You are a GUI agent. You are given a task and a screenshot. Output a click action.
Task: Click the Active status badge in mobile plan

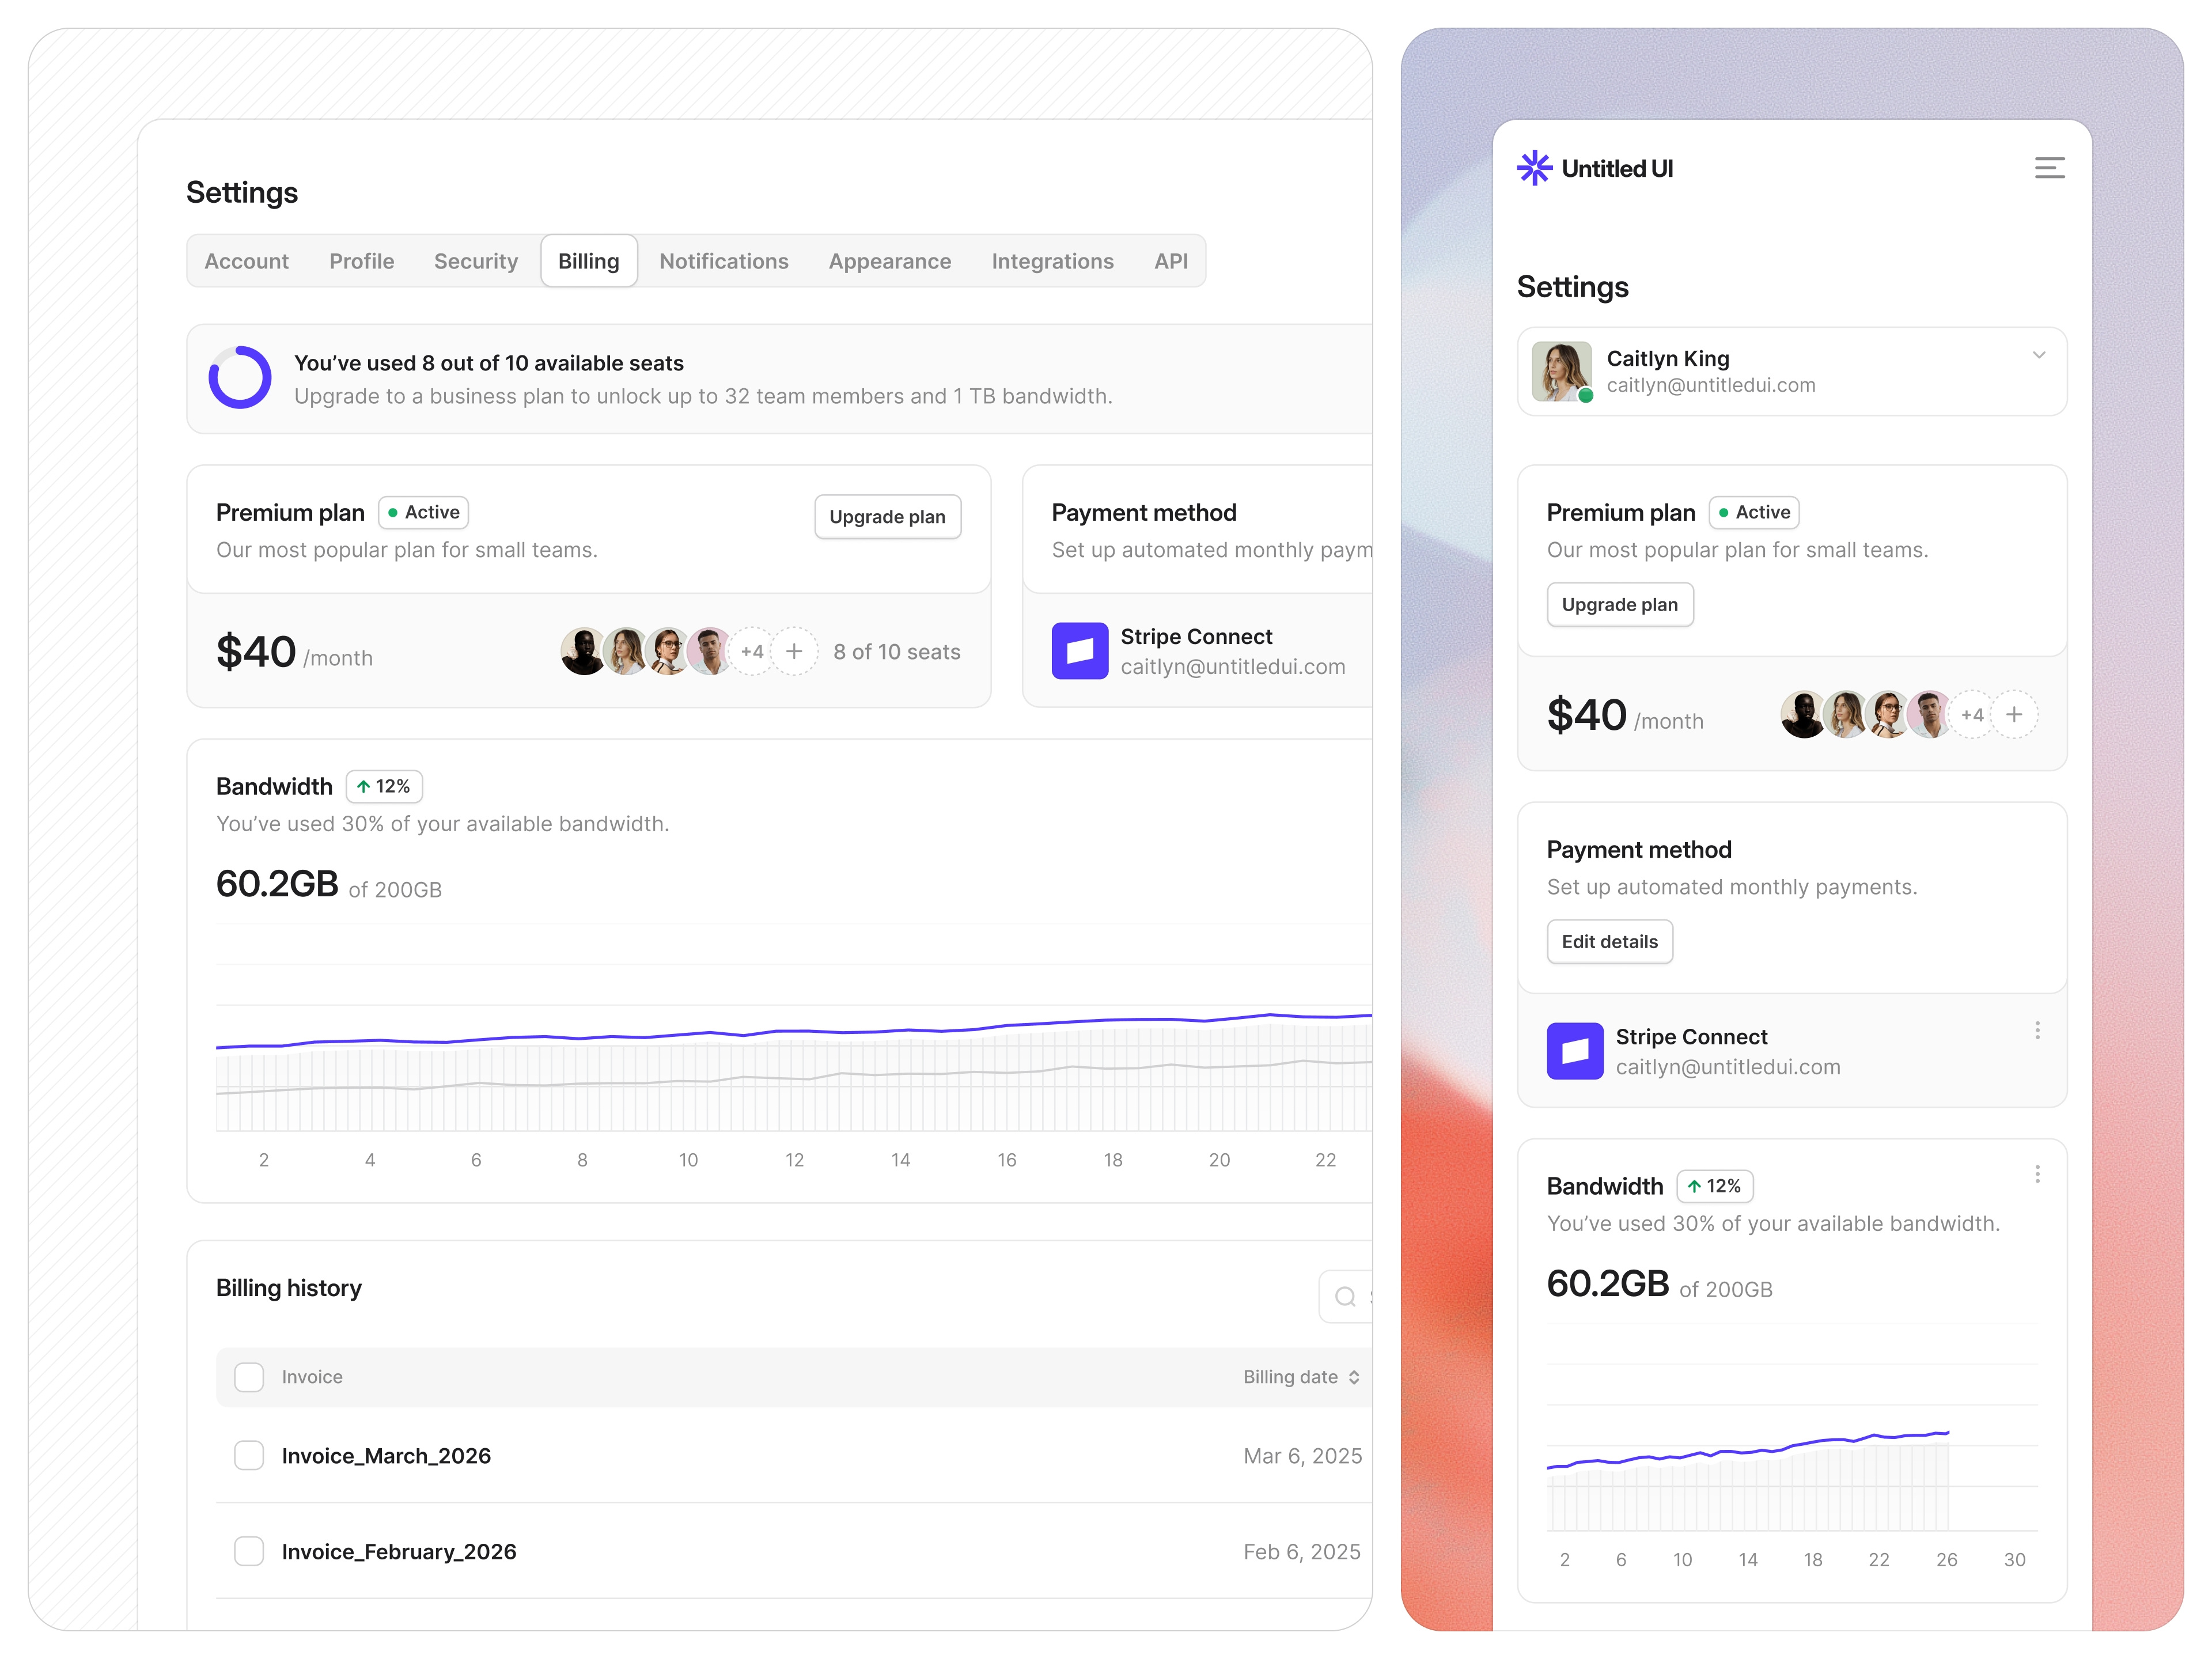1754,513
